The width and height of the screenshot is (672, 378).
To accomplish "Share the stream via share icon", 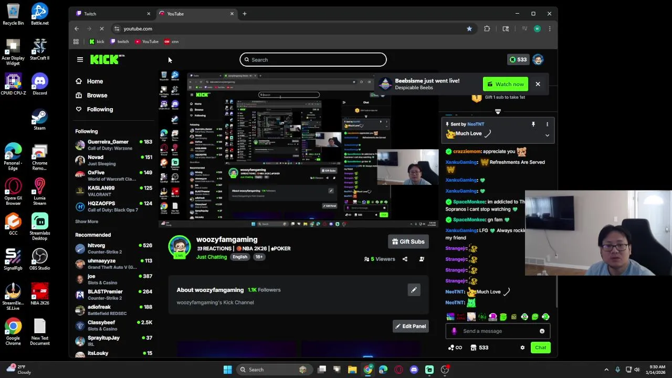I will click(405, 259).
